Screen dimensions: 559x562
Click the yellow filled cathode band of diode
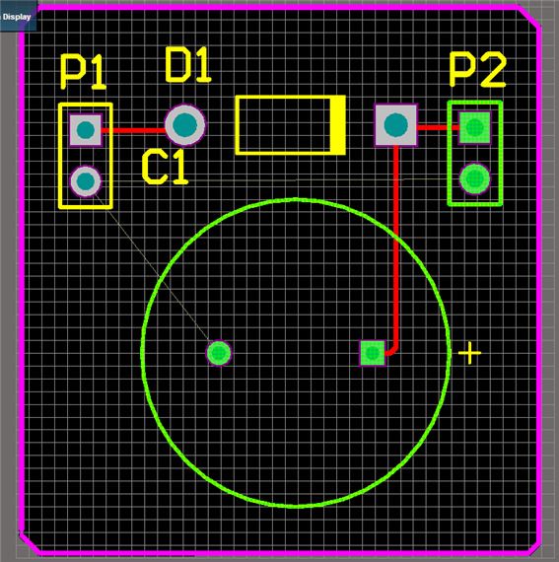tap(337, 125)
